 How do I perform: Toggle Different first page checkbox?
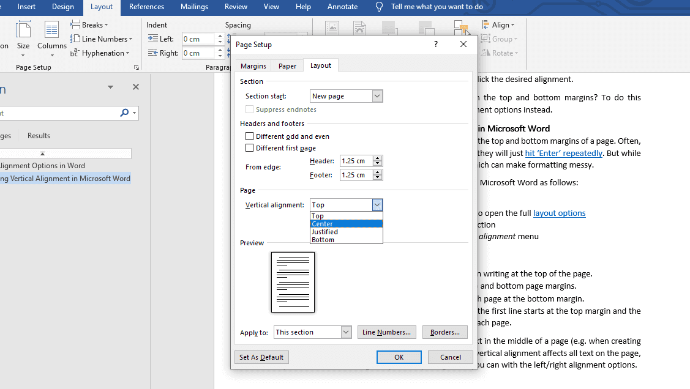coord(249,148)
